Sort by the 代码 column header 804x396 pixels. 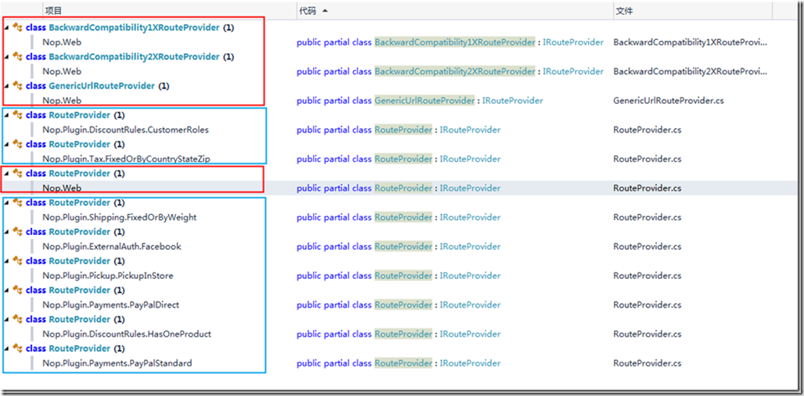(455, 11)
